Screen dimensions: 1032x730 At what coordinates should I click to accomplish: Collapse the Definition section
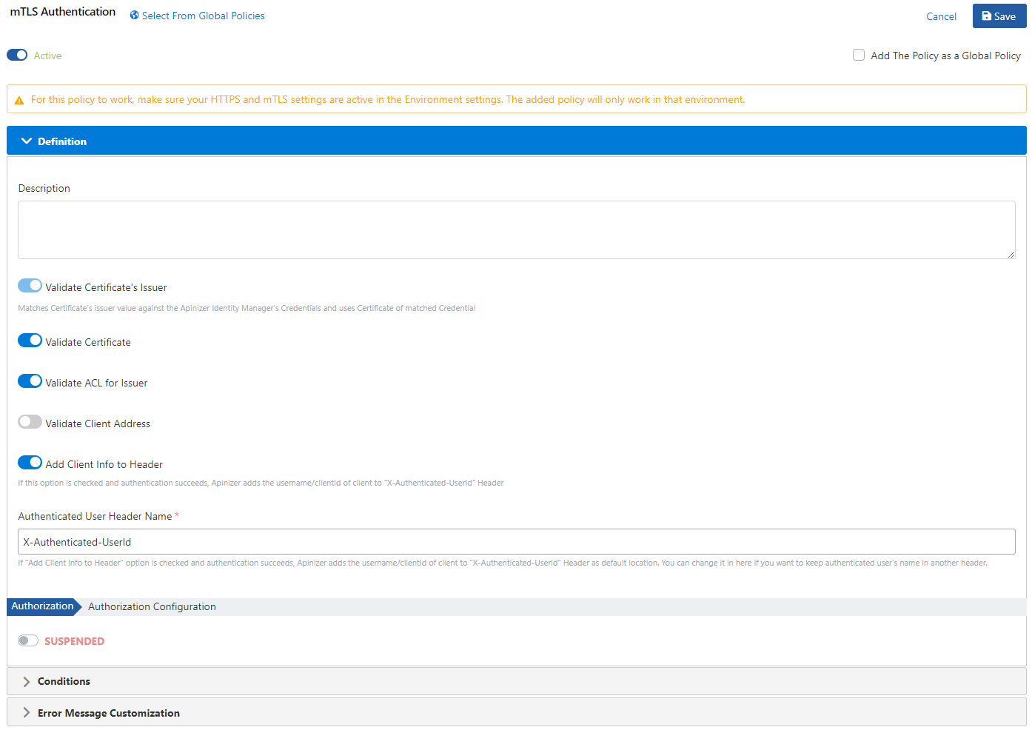click(x=62, y=140)
